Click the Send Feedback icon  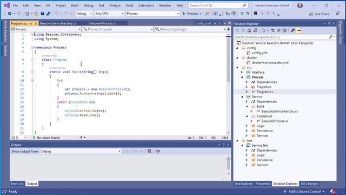[337, 14]
